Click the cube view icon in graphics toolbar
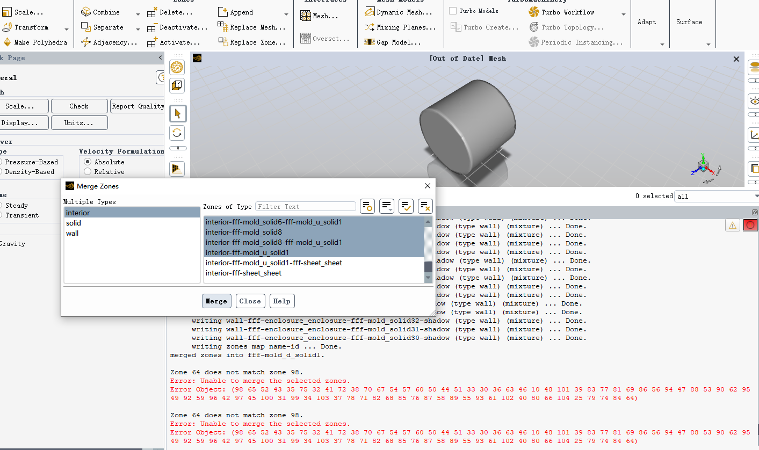The height and width of the screenshot is (450, 759). [177, 85]
